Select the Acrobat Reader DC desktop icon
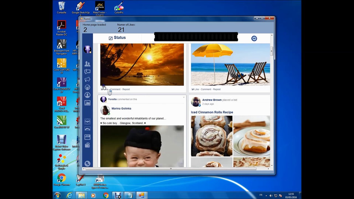This screenshot has width=354, height=199. pos(61,28)
